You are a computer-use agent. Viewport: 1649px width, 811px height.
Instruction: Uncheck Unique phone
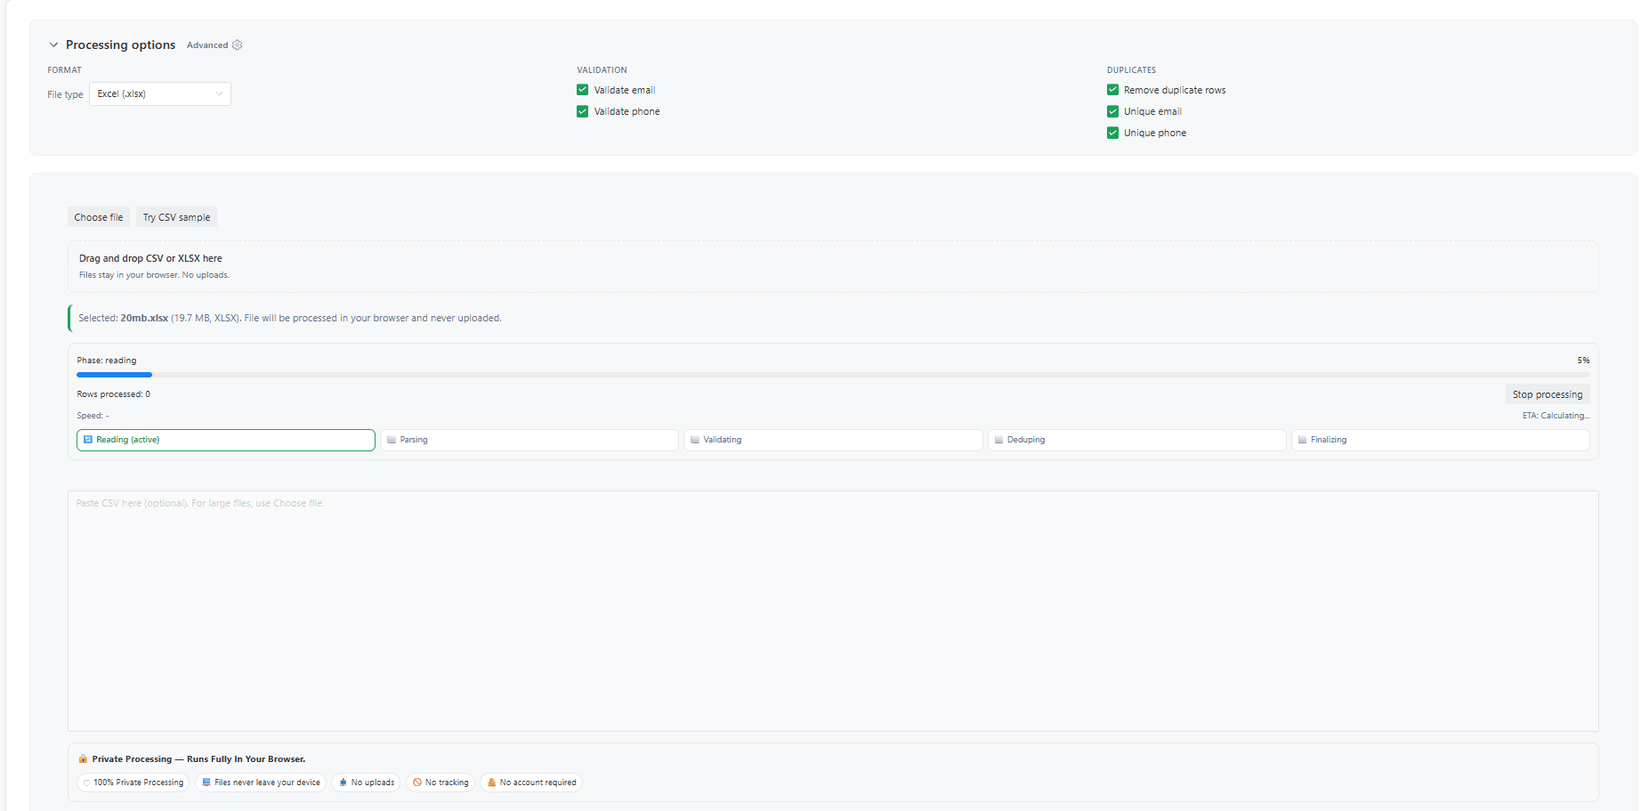1112,132
